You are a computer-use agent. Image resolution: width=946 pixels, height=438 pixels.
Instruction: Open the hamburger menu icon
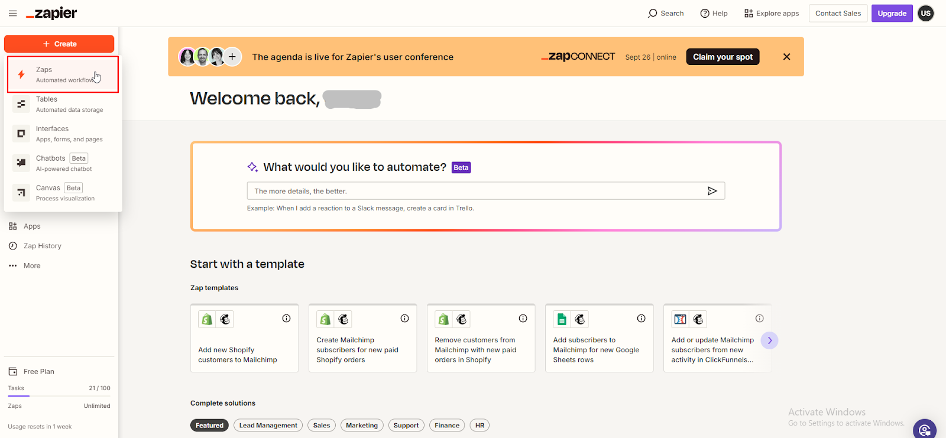pyautogui.click(x=12, y=13)
